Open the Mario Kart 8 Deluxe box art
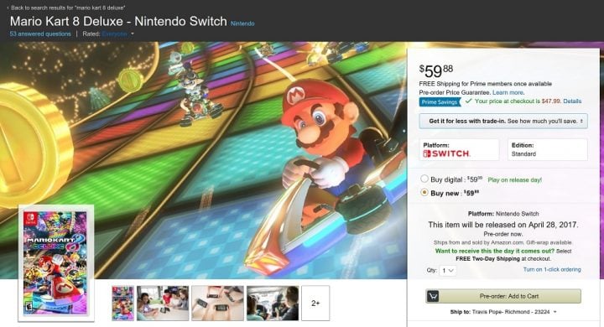This screenshot has width=604, height=327. pos(56,263)
